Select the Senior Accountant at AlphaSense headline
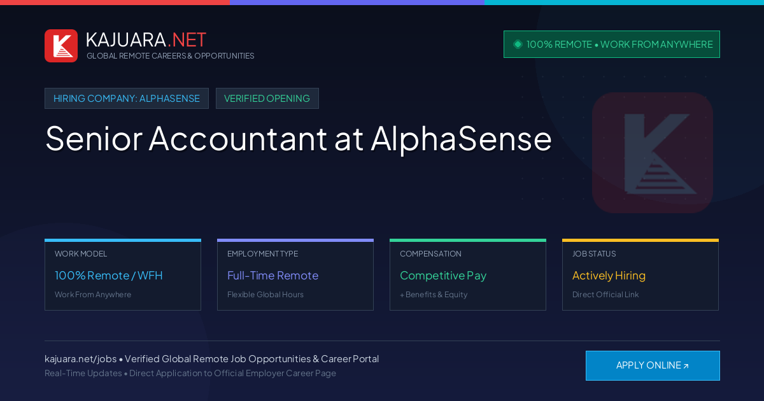The height and width of the screenshot is (401, 764). (x=299, y=138)
